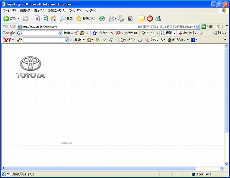Image resolution: width=230 pixels, height=178 pixels.
Task: Open the File menu
Action: 10,10
